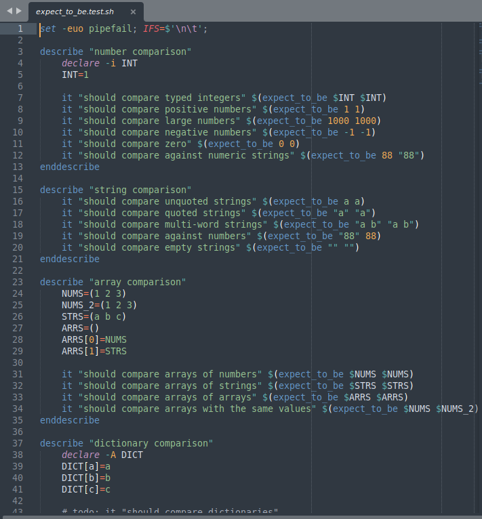Viewport: 482px width, 519px height.
Task: Click "should compare negative numbers" text
Action: click(x=167, y=132)
